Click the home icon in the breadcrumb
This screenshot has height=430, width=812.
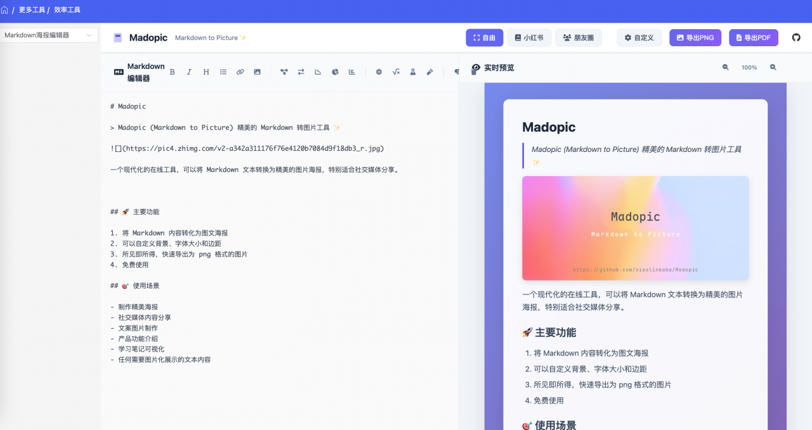coord(5,10)
